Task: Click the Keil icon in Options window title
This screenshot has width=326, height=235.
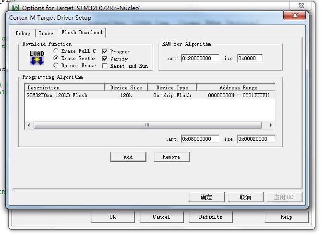Action: coord(15,8)
